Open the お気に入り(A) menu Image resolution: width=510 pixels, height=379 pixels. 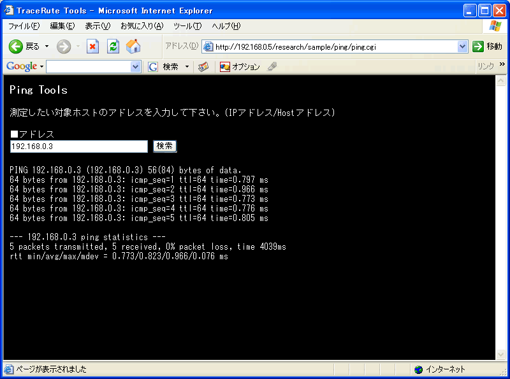pos(142,26)
